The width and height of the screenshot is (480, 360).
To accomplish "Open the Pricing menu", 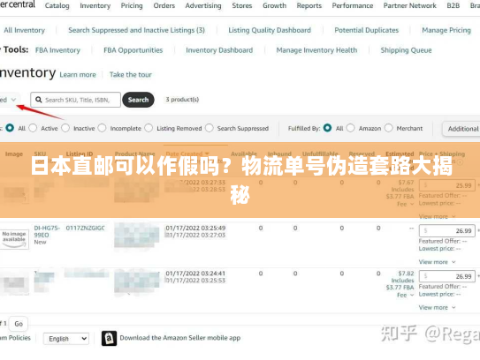I will coord(132,6).
